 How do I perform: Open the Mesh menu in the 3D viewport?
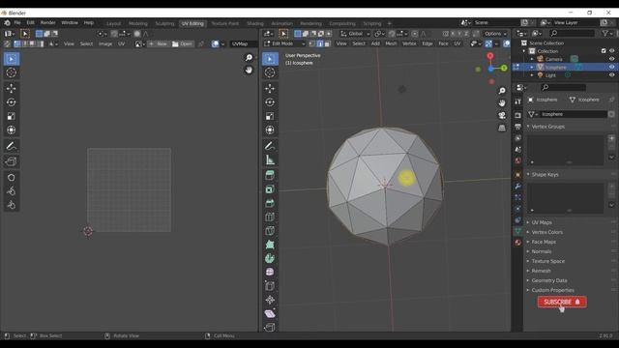click(x=391, y=43)
